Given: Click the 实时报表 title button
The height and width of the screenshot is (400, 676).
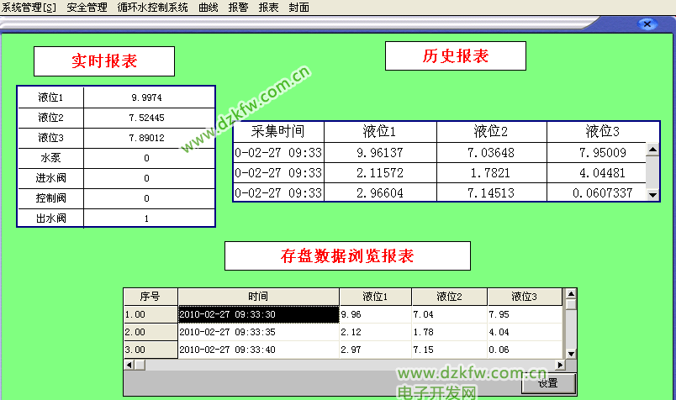Looking at the screenshot, I should click(x=104, y=61).
